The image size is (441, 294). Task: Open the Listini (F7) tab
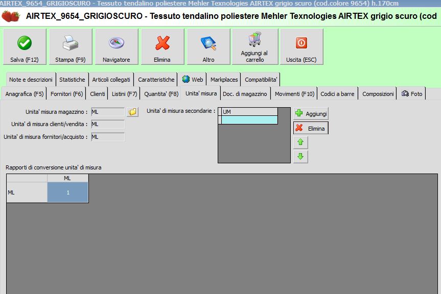[124, 94]
